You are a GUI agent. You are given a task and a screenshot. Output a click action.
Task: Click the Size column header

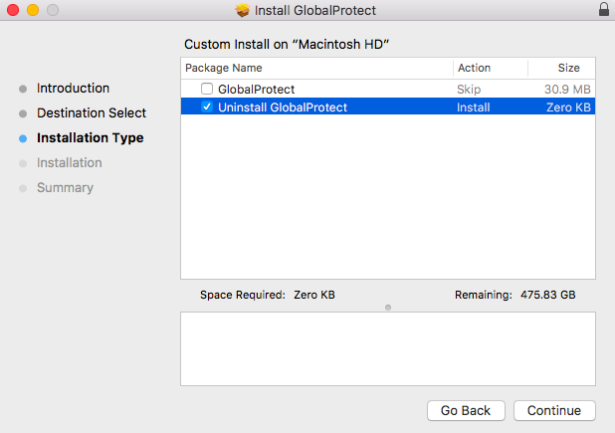[568, 69]
